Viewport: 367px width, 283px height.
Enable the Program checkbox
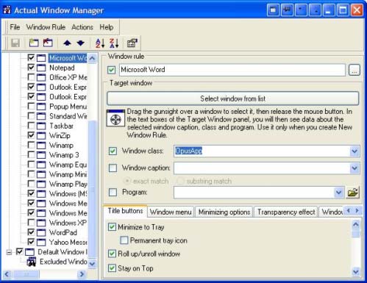113,192
